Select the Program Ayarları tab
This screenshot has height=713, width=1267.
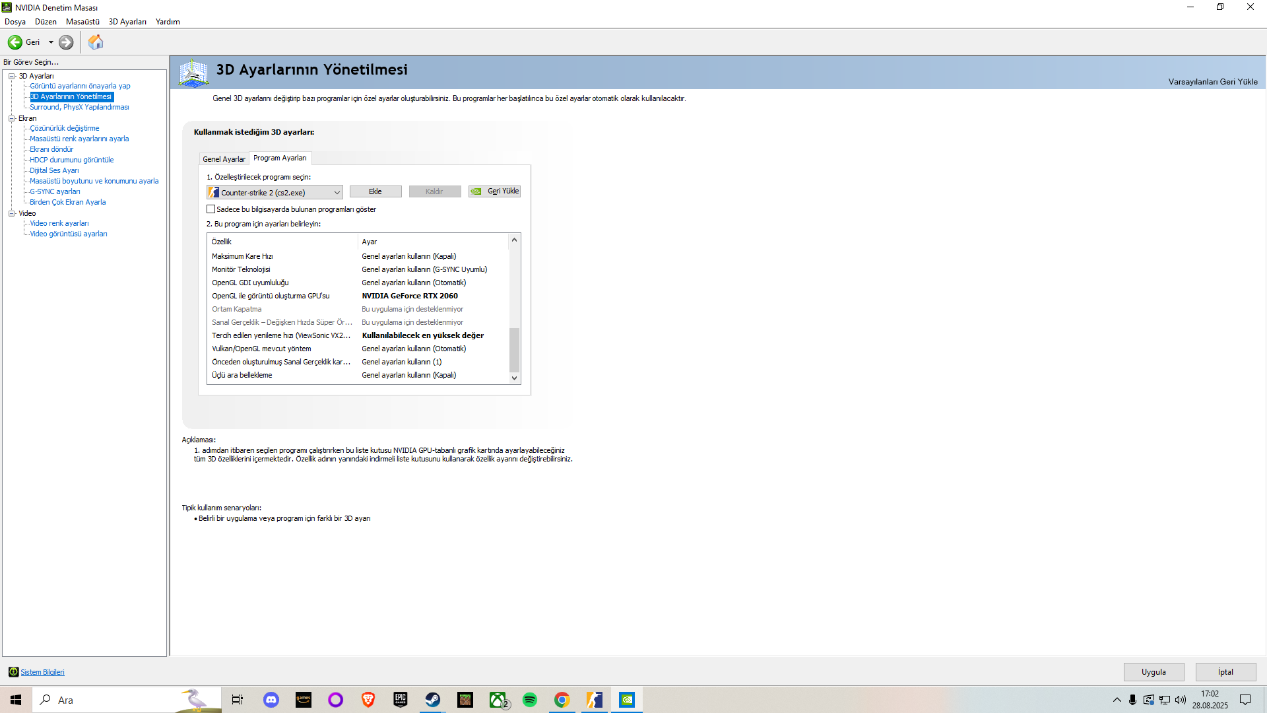[x=280, y=158]
